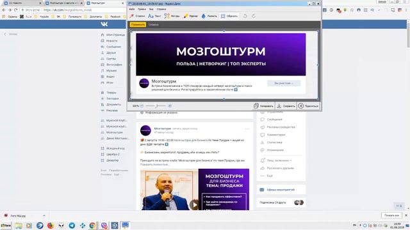This screenshot has width=410, height=230.
Task: Select the Текст tool in the editor toolbar
Action: [x=154, y=16]
